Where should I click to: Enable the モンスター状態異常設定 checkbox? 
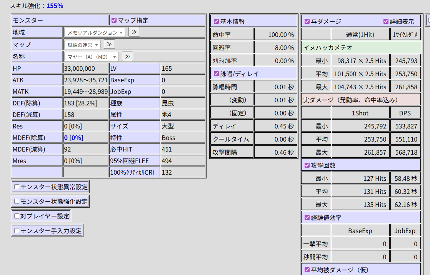pos(17,187)
